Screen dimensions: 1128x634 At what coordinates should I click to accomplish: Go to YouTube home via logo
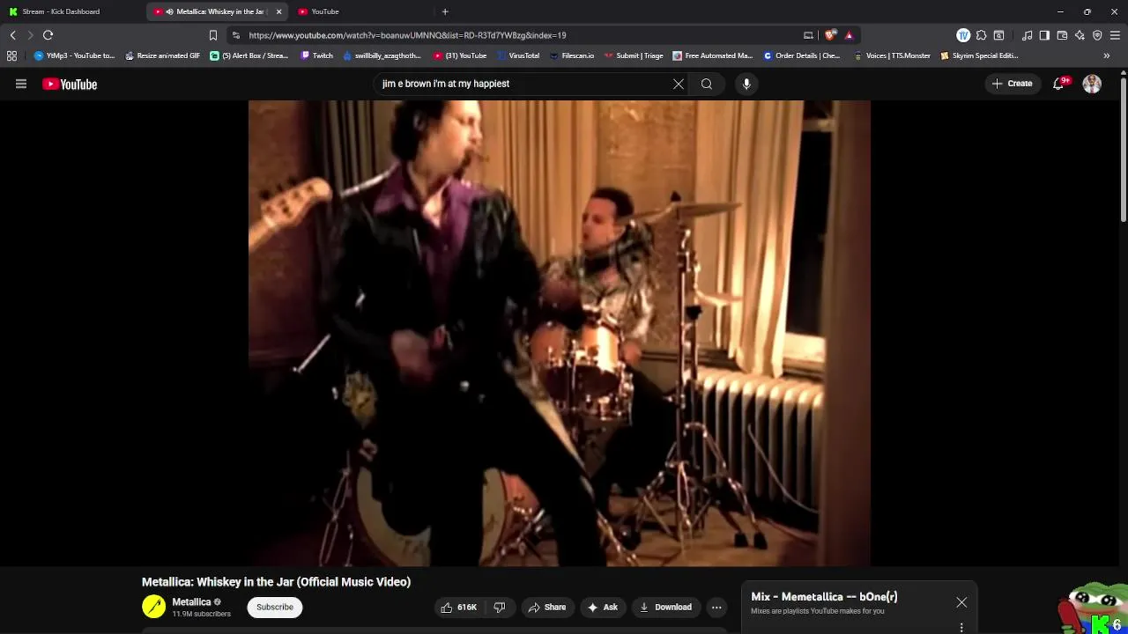[70, 85]
